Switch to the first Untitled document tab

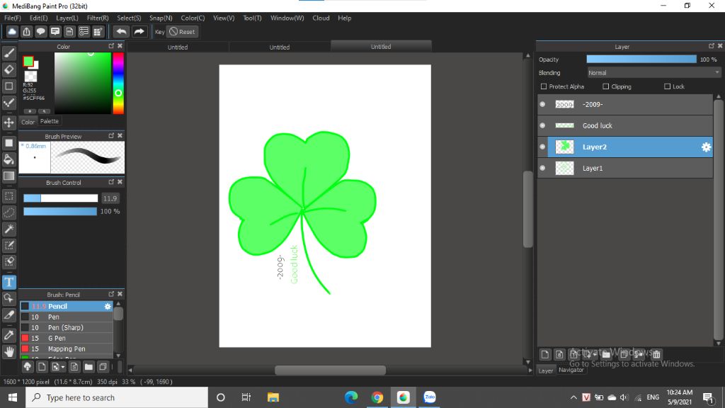click(178, 47)
